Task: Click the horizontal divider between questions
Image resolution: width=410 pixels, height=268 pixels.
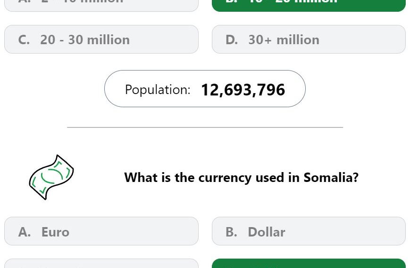Action: coord(205,127)
